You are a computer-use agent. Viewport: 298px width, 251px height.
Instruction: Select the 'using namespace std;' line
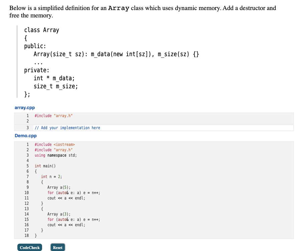tap(55, 155)
